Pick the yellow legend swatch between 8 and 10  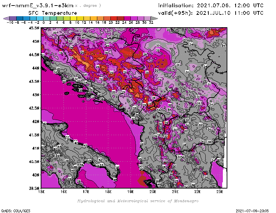coord(73,18)
